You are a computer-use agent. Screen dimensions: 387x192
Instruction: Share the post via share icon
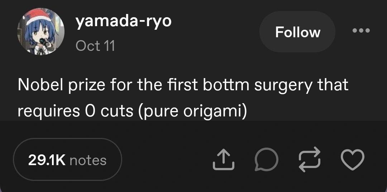tap(224, 159)
